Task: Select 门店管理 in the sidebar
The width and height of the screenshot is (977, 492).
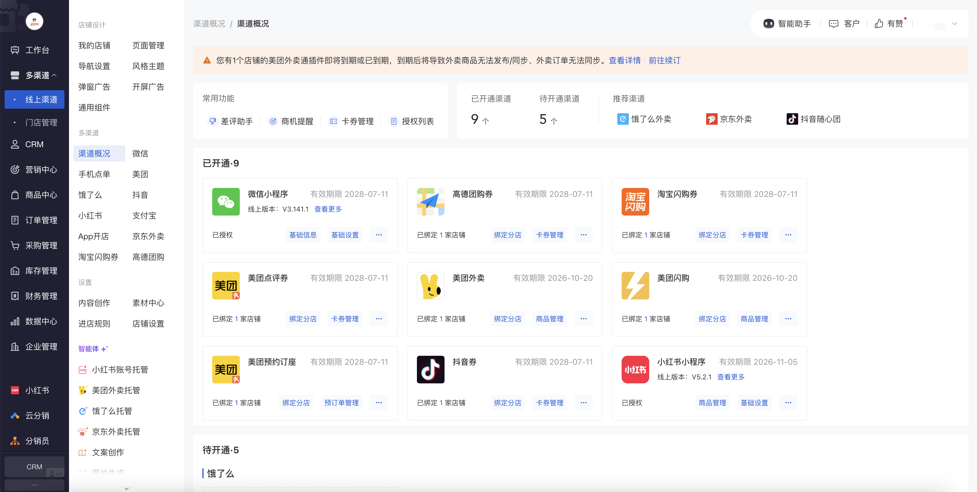Action: 41,122
